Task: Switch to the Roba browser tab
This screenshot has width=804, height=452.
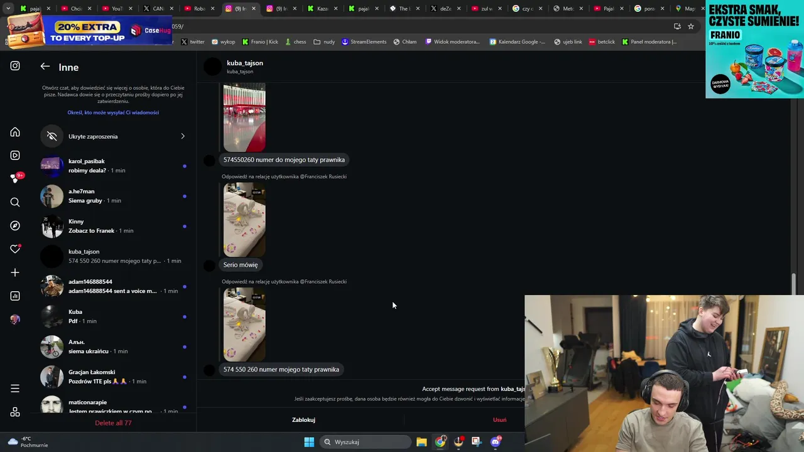Action: pos(195,9)
